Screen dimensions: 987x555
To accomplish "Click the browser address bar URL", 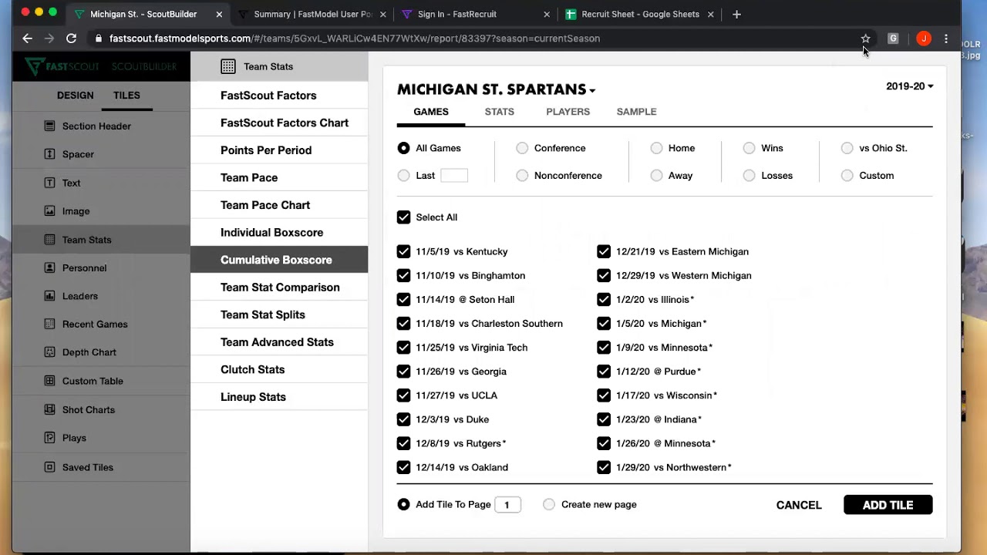I will 355,39.
